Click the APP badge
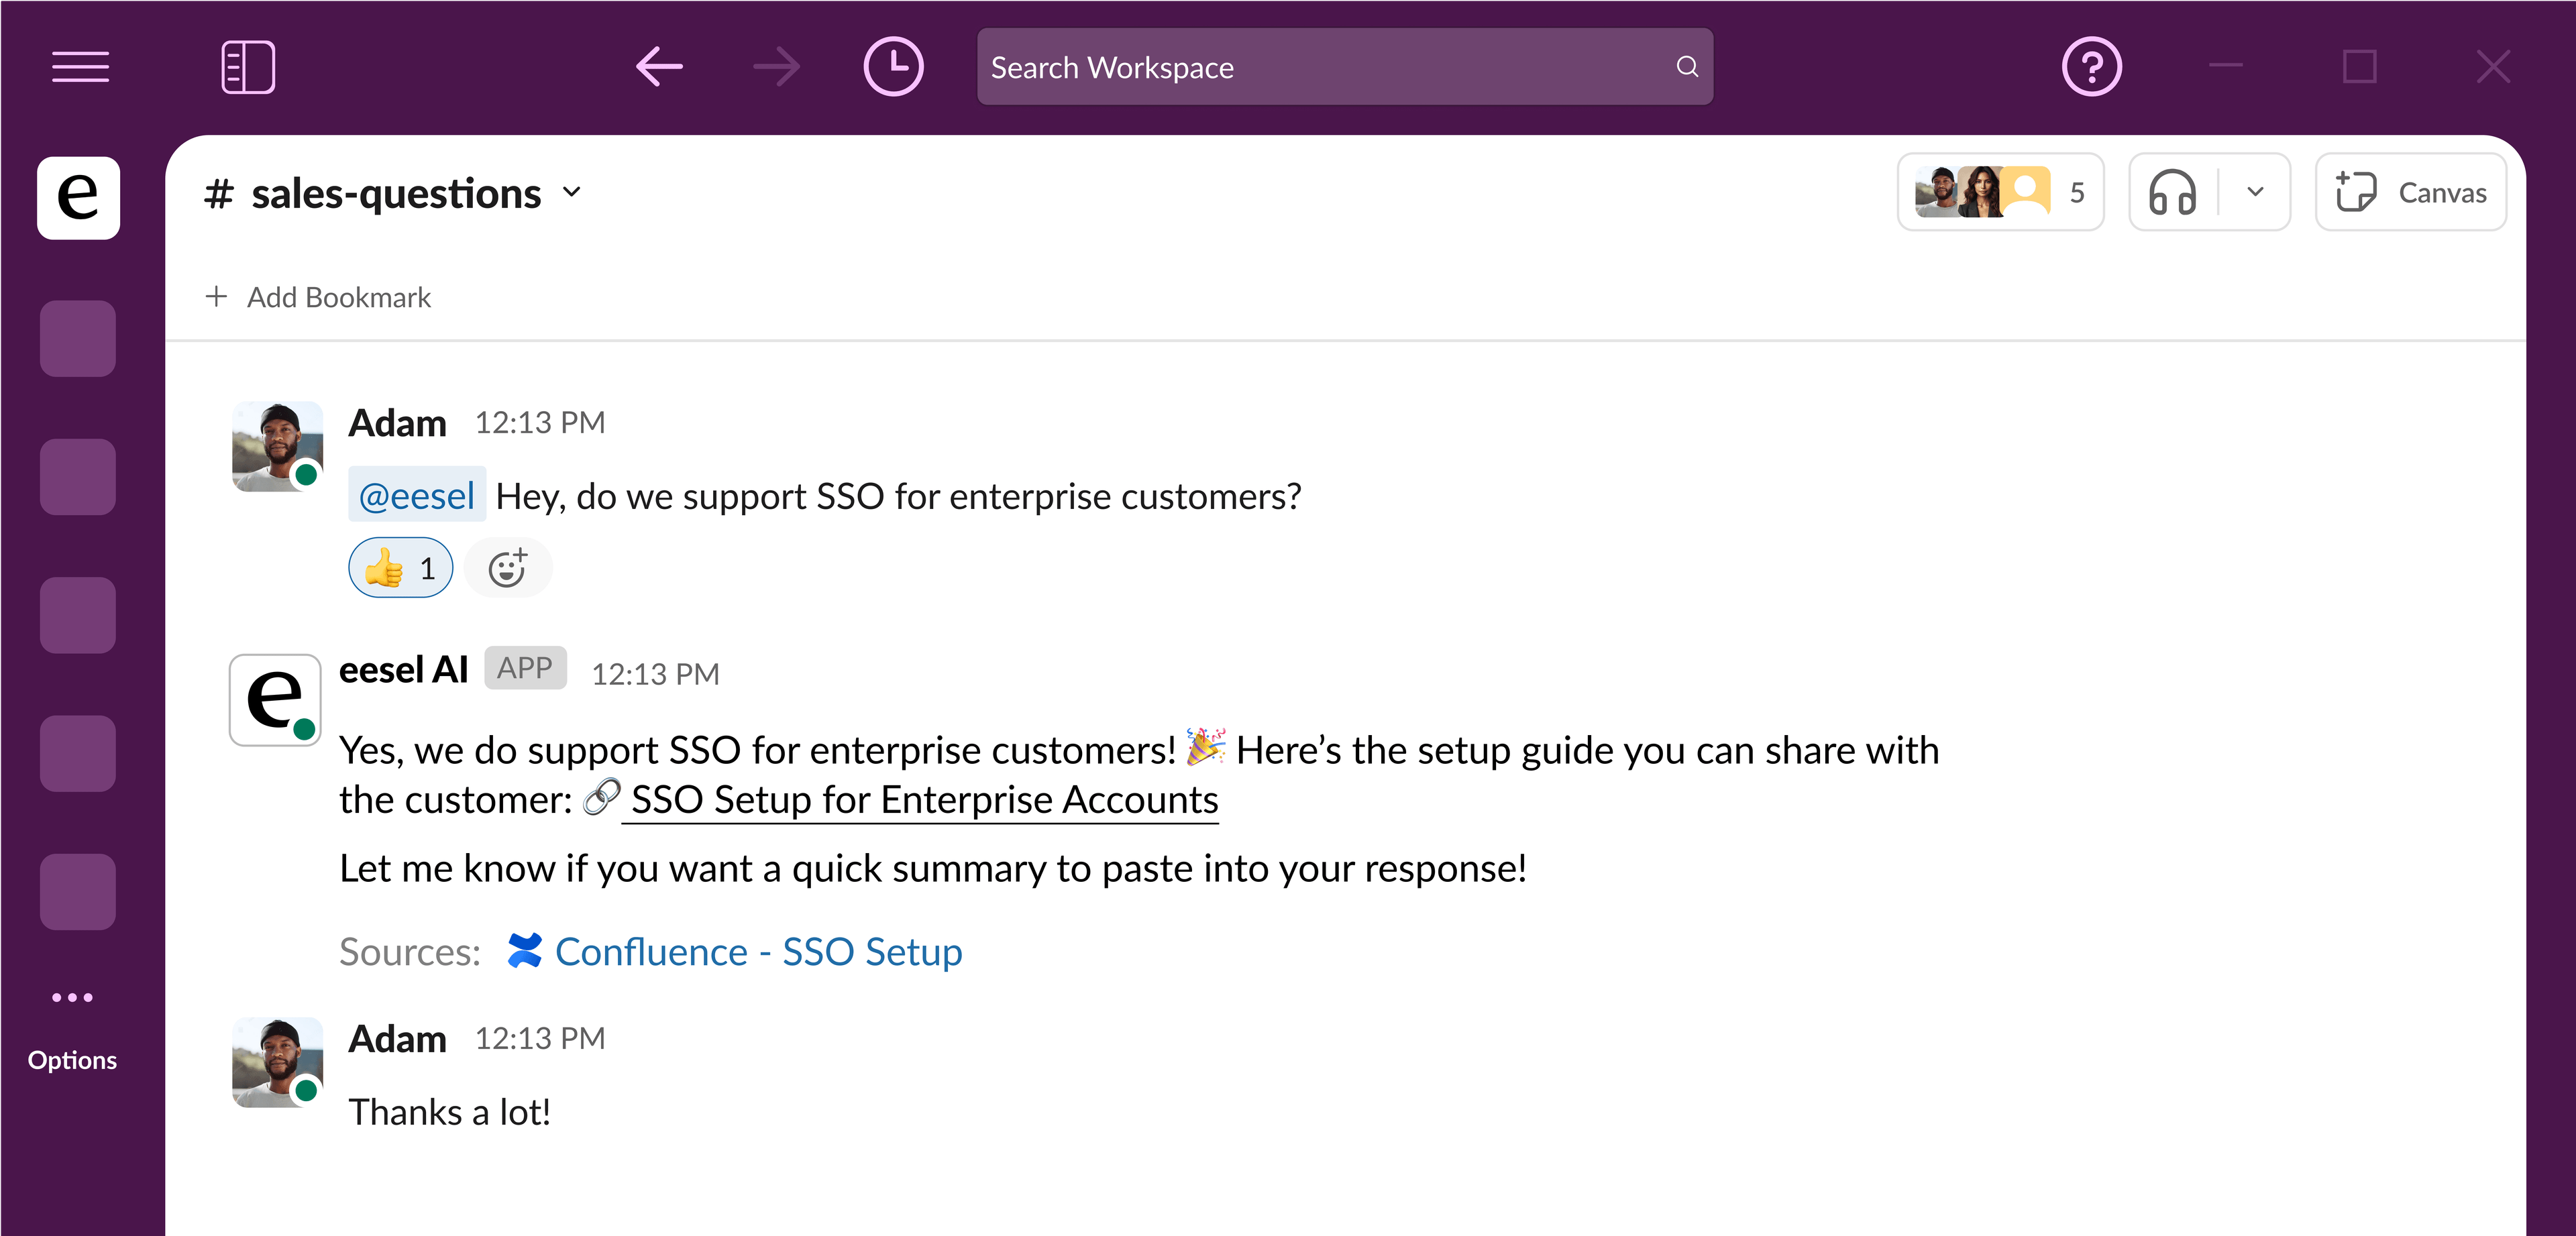The height and width of the screenshot is (1236, 2576). pos(525,668)
